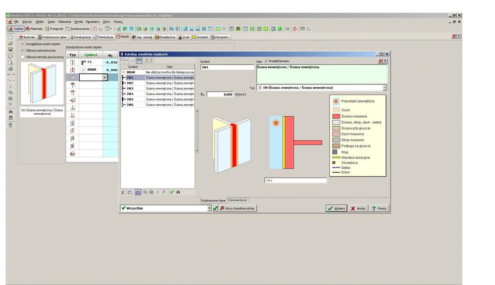
Task: Disable Obliczaj automatycznie checkbox
Action: tap(22, 50)
